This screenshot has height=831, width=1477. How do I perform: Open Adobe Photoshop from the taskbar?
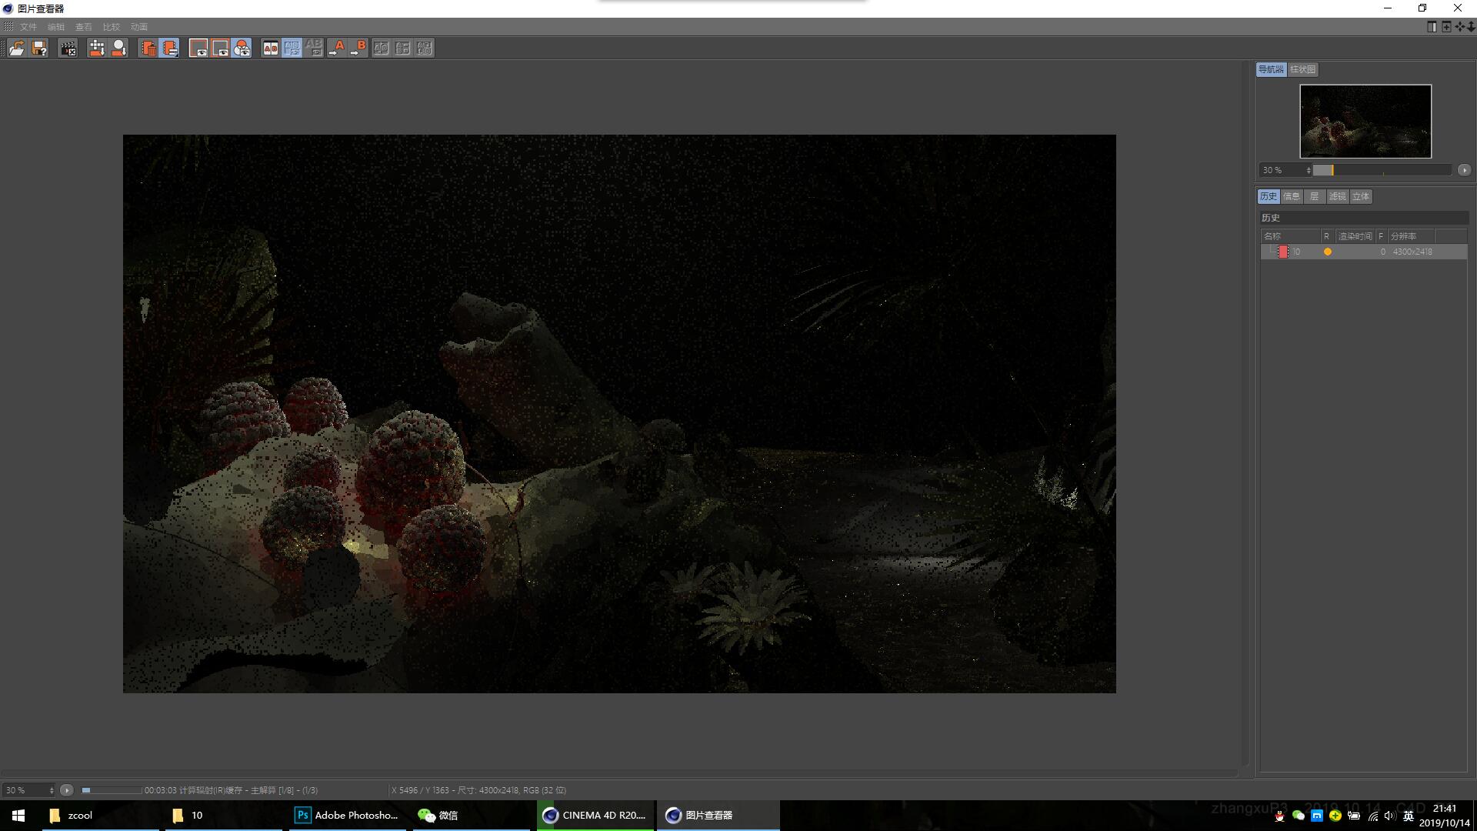[347, 815]
